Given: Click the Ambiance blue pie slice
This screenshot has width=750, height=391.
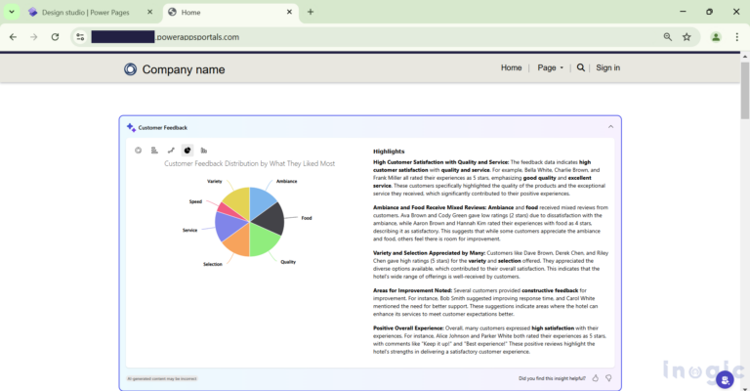Looking at the screenshot, I should (x=263, y=199).
